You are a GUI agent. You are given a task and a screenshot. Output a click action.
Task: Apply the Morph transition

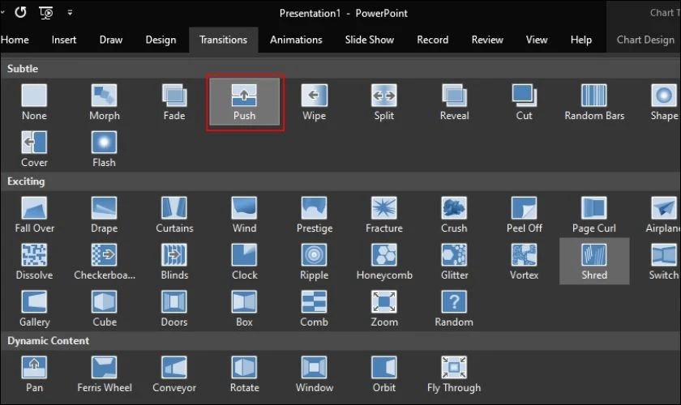[x=105, y=102]
